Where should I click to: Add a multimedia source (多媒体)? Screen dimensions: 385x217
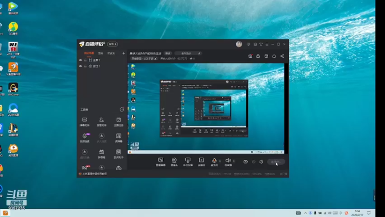[201, 162]
